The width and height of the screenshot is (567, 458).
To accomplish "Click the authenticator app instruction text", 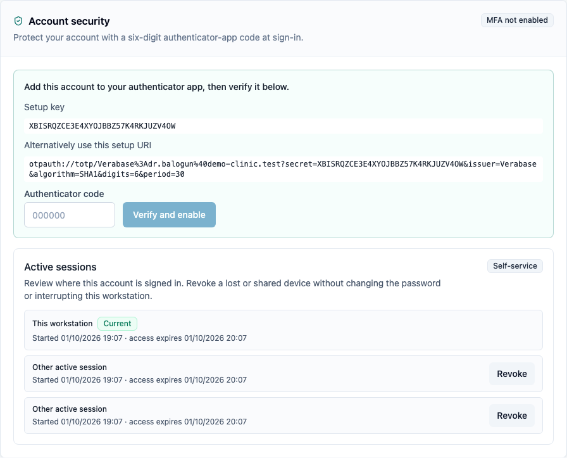I will [x=156, y=87].
